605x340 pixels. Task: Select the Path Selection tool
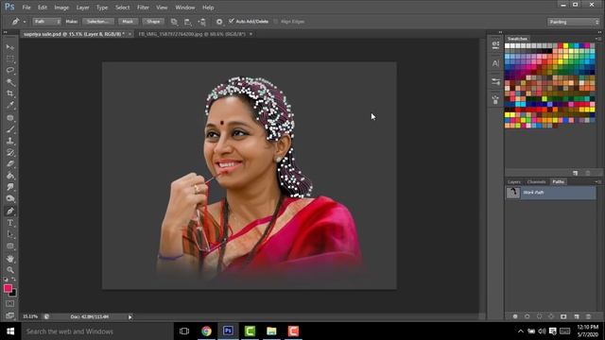tap(10, 234)
